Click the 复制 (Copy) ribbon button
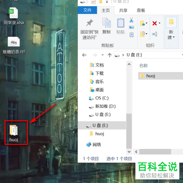Image resolution: width=183 pixels, height=183 pixels. tap(107, 26)
